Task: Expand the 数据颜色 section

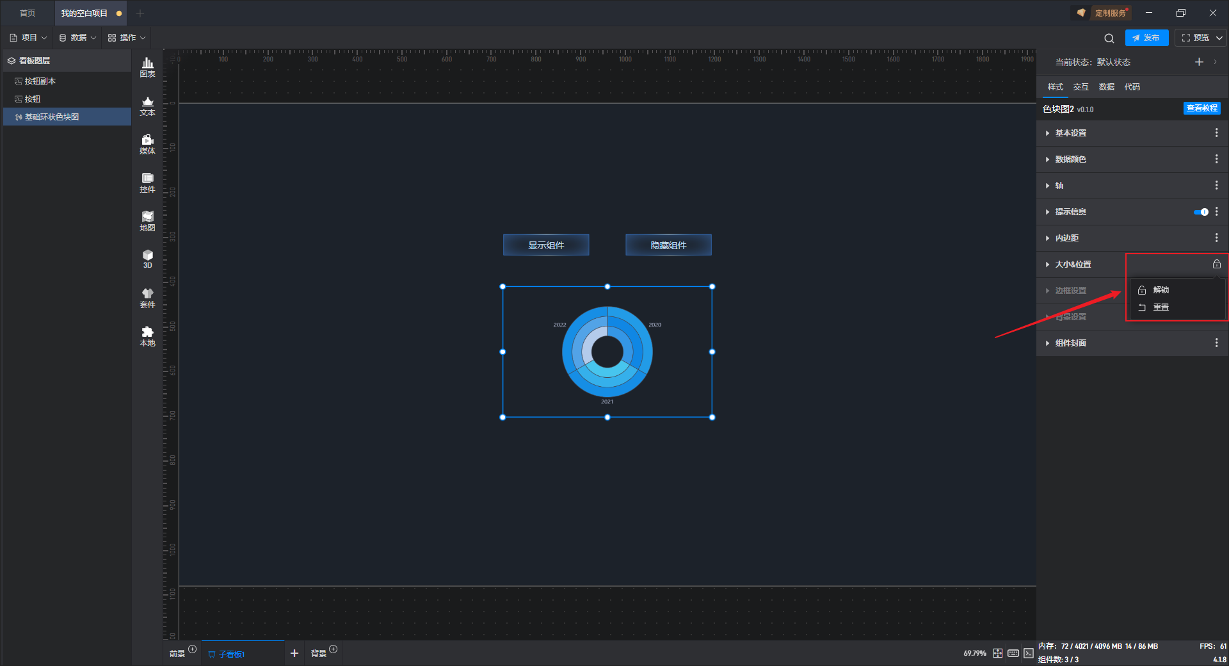Action: [x=1070, y=159]
